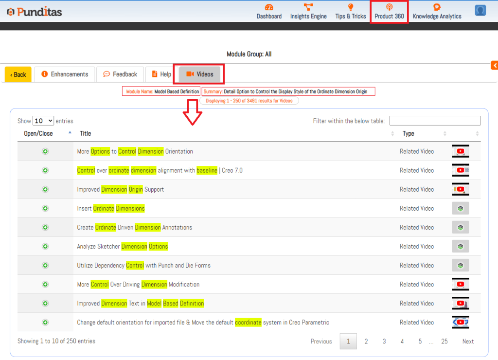Expand the row Analyze Sketcher Dimension Options

[x=45, y=246]
